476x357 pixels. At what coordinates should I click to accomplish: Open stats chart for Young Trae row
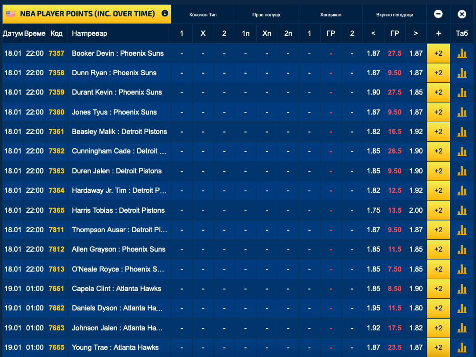click(x=462, y=347)
